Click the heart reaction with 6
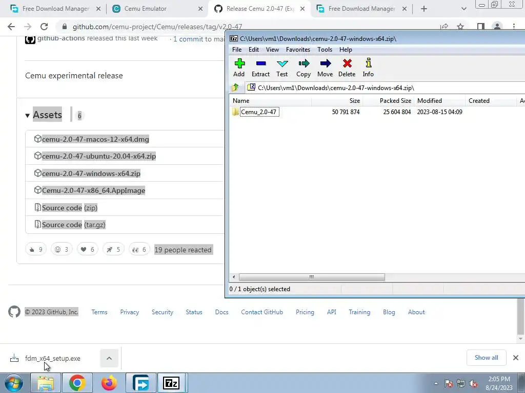Screen dimensions: 525x393 87,249
